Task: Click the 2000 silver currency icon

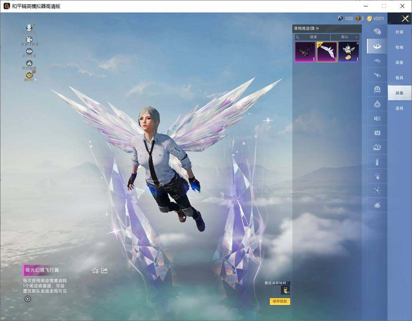Action: 341,18
